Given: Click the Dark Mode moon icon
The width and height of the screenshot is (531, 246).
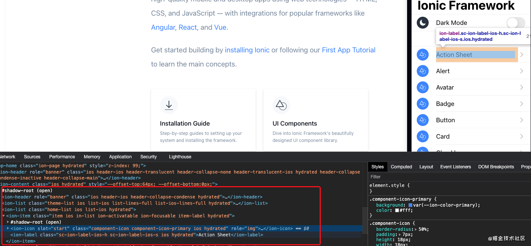Looking at the screenshot, I should (x=423, y=23).
